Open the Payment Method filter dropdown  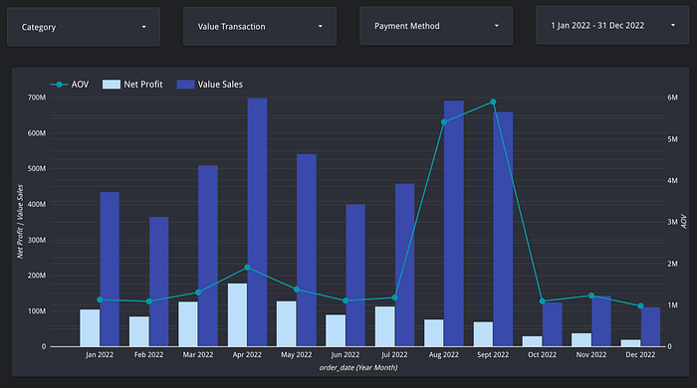point(436,26)
